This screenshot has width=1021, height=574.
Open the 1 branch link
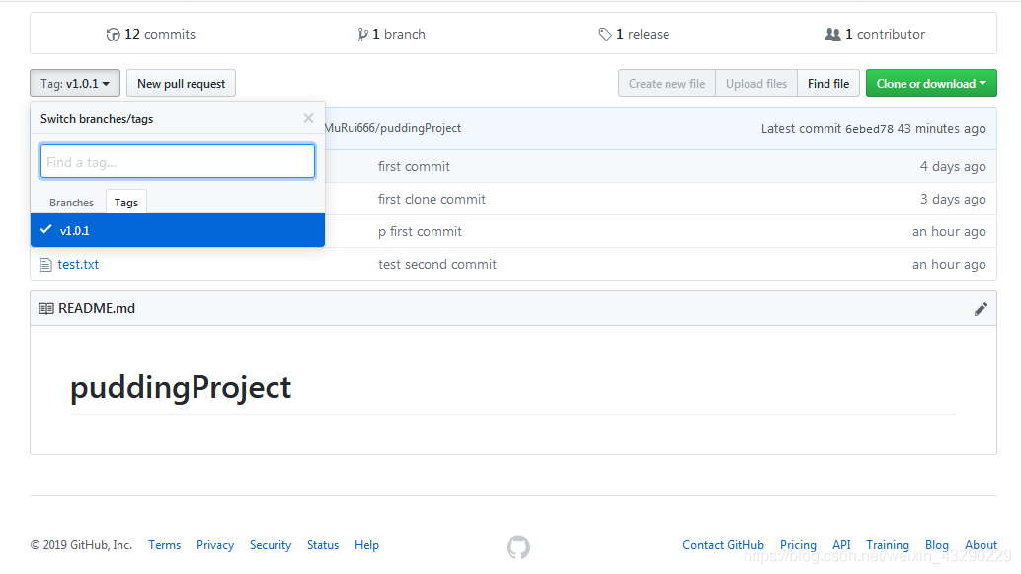[391, 34]
